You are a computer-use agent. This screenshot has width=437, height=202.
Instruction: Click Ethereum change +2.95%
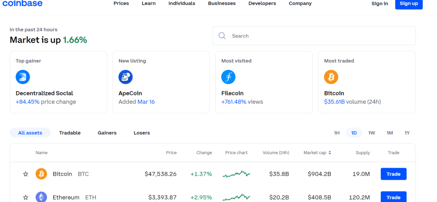pos(201,197)
